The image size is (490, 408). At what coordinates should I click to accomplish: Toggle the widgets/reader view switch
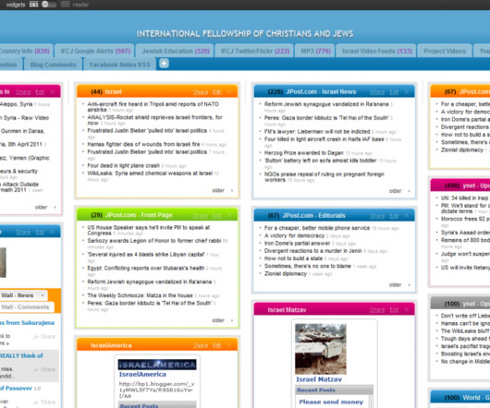49,5
